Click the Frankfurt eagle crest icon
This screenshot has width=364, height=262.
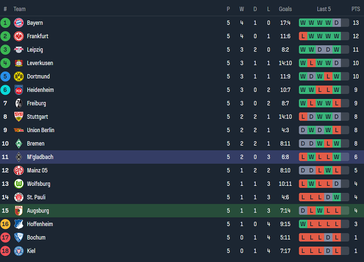19,36
